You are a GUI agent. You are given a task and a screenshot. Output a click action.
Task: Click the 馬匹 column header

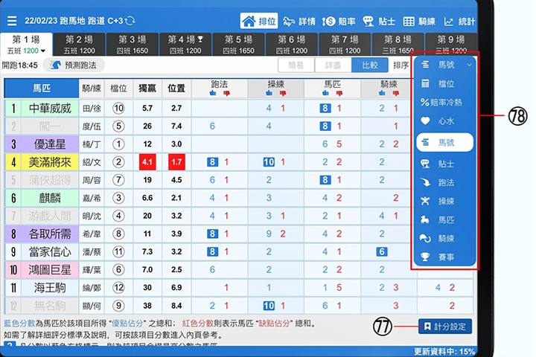(x=42, y=89)
